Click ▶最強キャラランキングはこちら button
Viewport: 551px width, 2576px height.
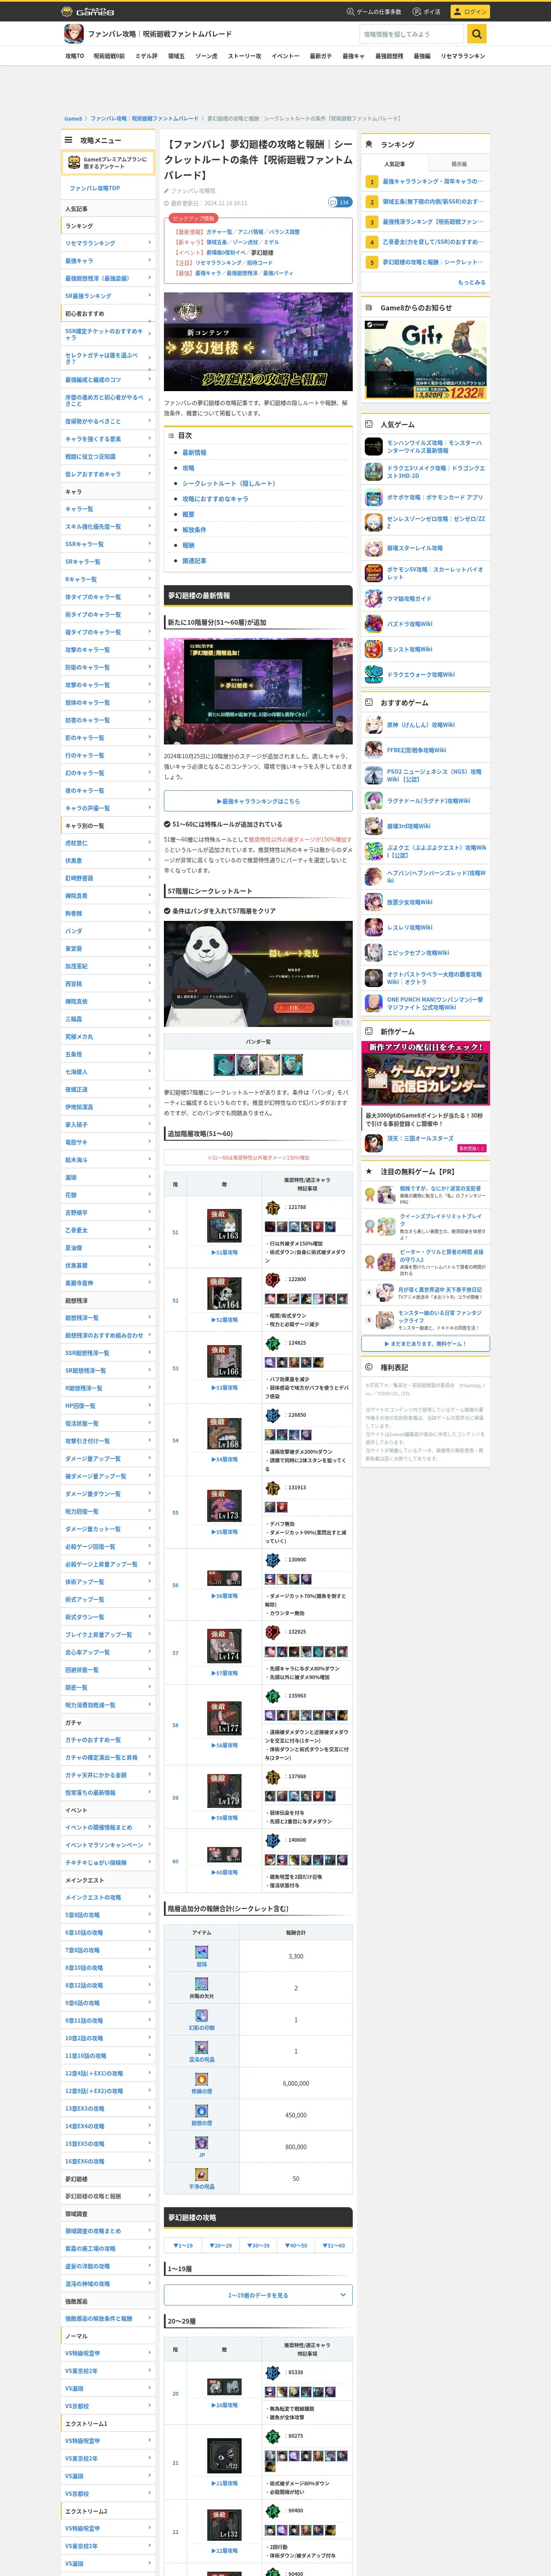(258, 801)
